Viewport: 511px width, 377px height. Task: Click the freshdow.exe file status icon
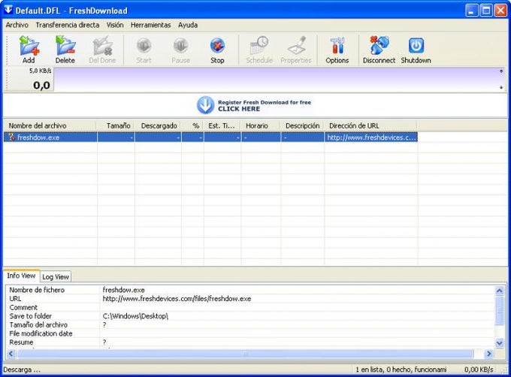12,137
